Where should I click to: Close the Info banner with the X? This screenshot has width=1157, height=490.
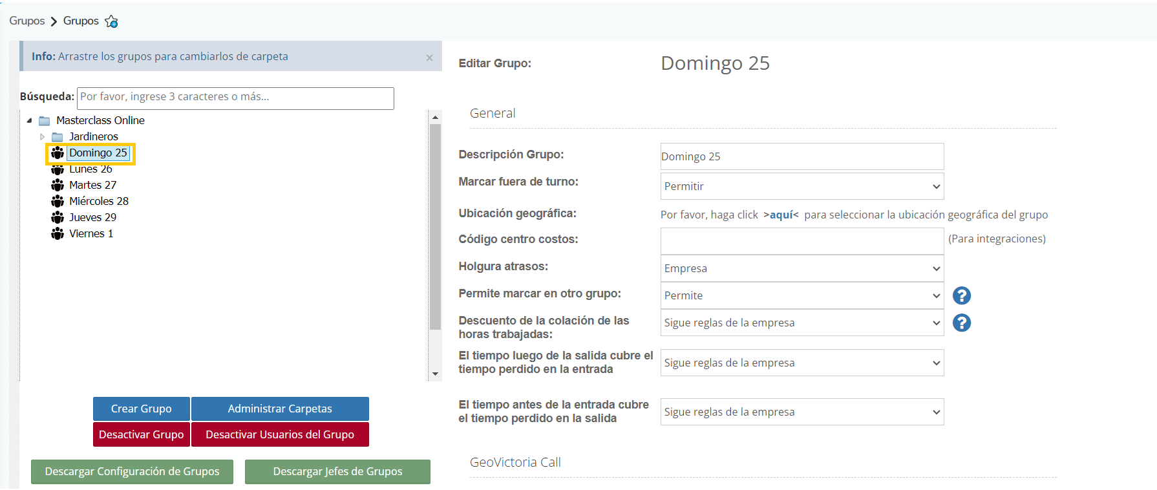pos(429,58)
